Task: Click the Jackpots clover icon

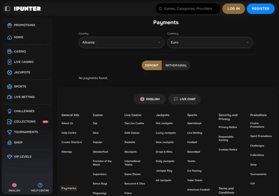Action: tap(10, 72)
